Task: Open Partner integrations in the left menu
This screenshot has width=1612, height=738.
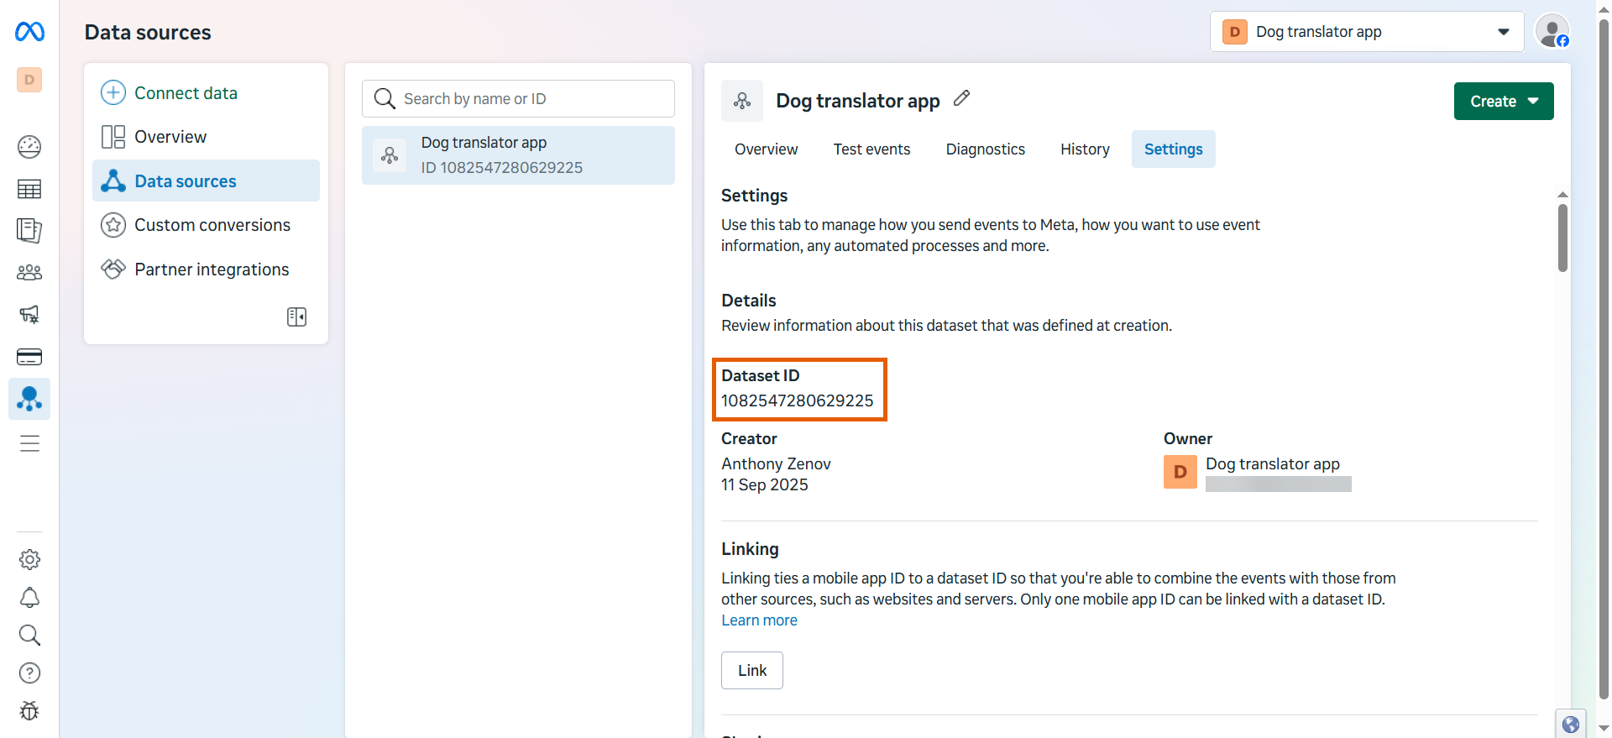Action: coord(206,270)
